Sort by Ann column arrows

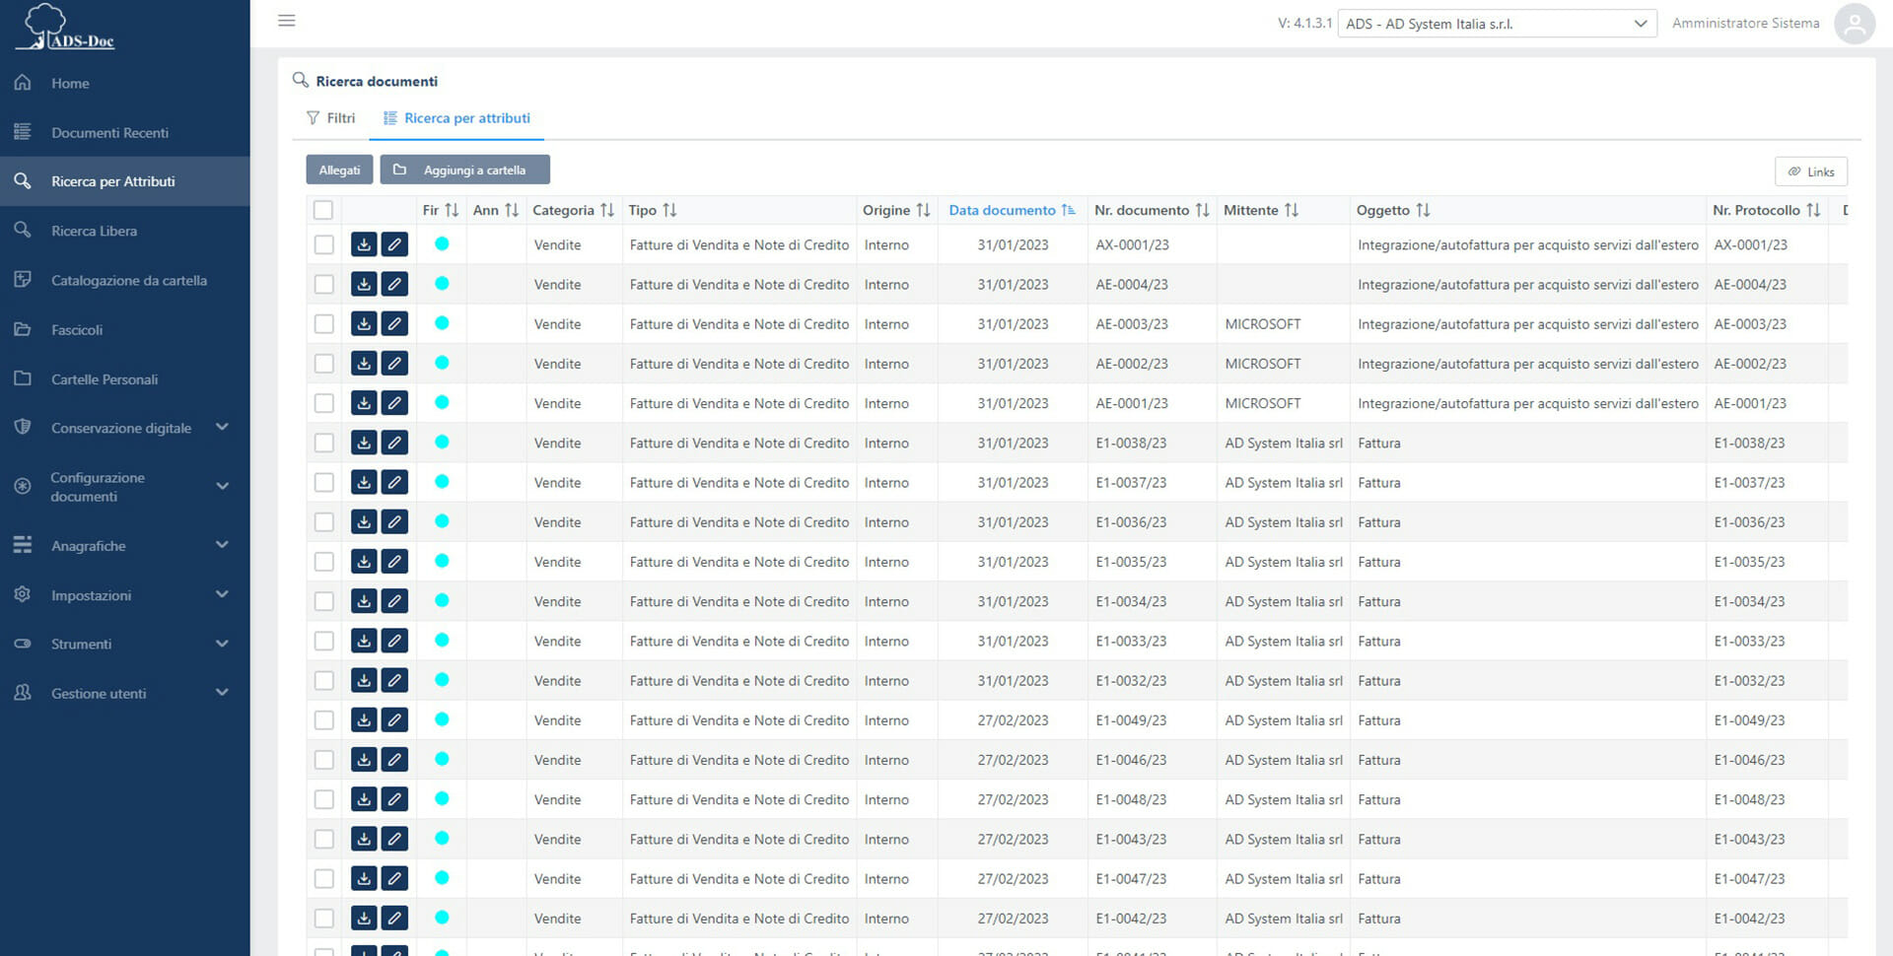[x=512, y=210]
